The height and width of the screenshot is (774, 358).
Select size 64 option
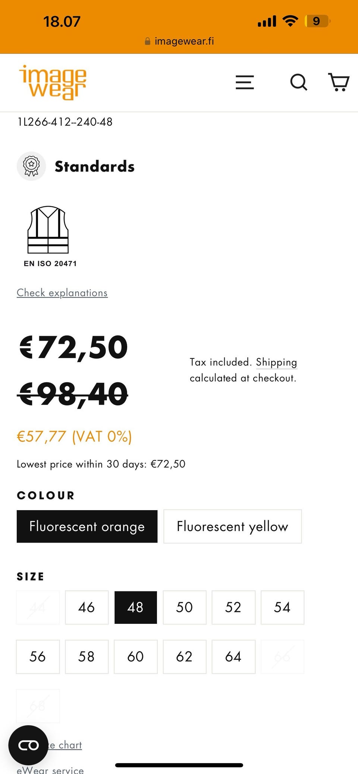click(x=233, y=656)
